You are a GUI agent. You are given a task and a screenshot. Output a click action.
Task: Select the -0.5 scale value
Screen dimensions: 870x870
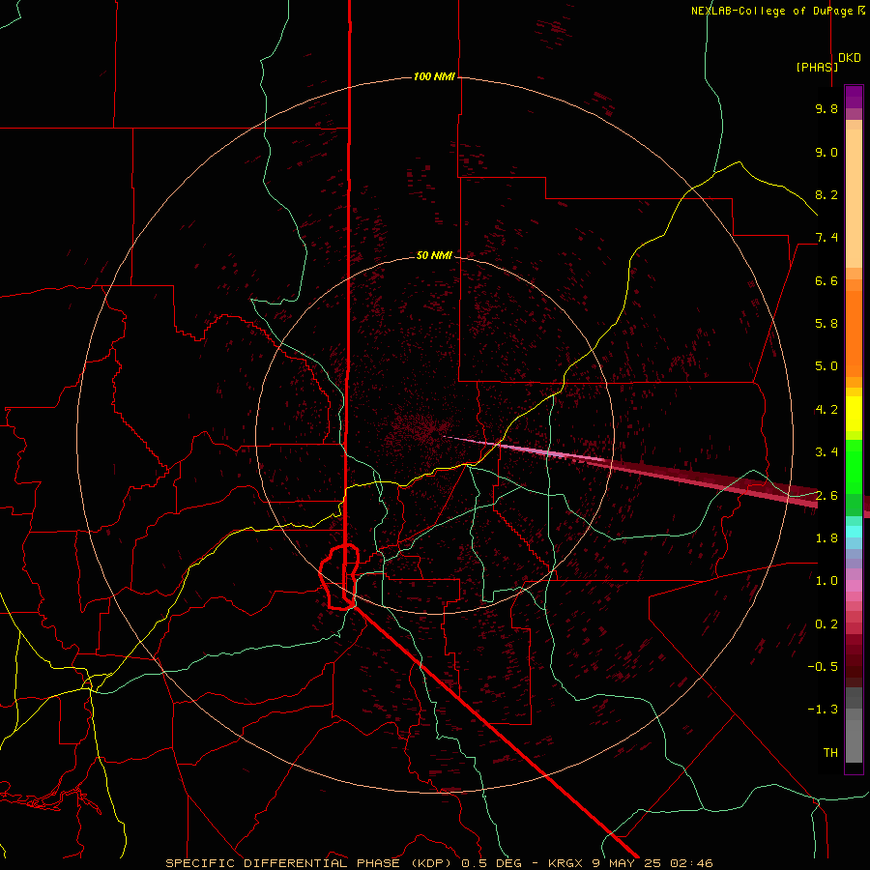823,667
